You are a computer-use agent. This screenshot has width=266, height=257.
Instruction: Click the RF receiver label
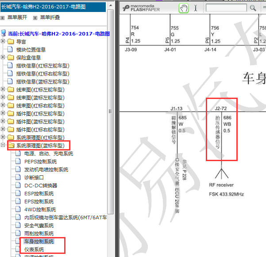[x=221, y=185]
